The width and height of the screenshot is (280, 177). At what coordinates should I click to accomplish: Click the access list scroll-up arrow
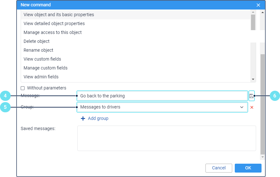(253, 12)
